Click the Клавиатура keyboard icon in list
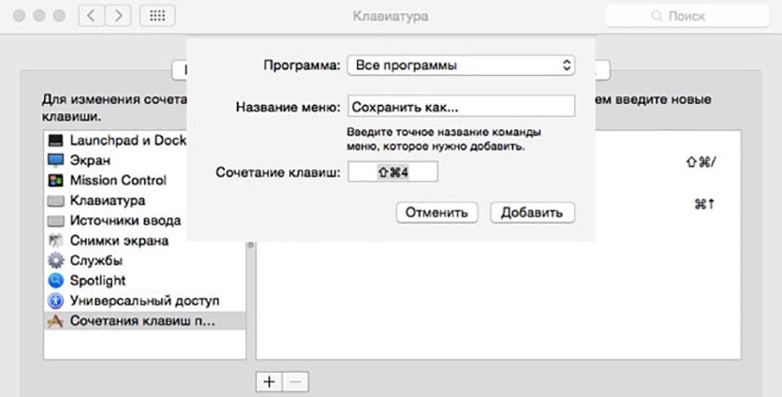The width and height of the screenshot is (782, 397). point(55,200)
